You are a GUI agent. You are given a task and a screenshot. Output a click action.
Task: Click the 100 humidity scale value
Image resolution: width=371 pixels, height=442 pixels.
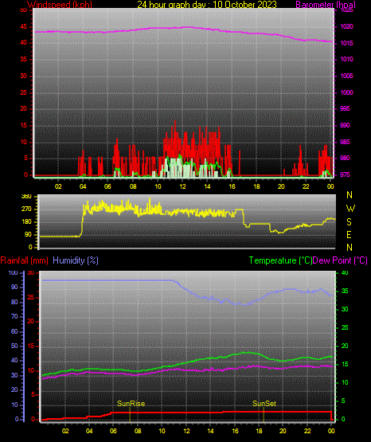pyautogui.click(x=14, y=272)
